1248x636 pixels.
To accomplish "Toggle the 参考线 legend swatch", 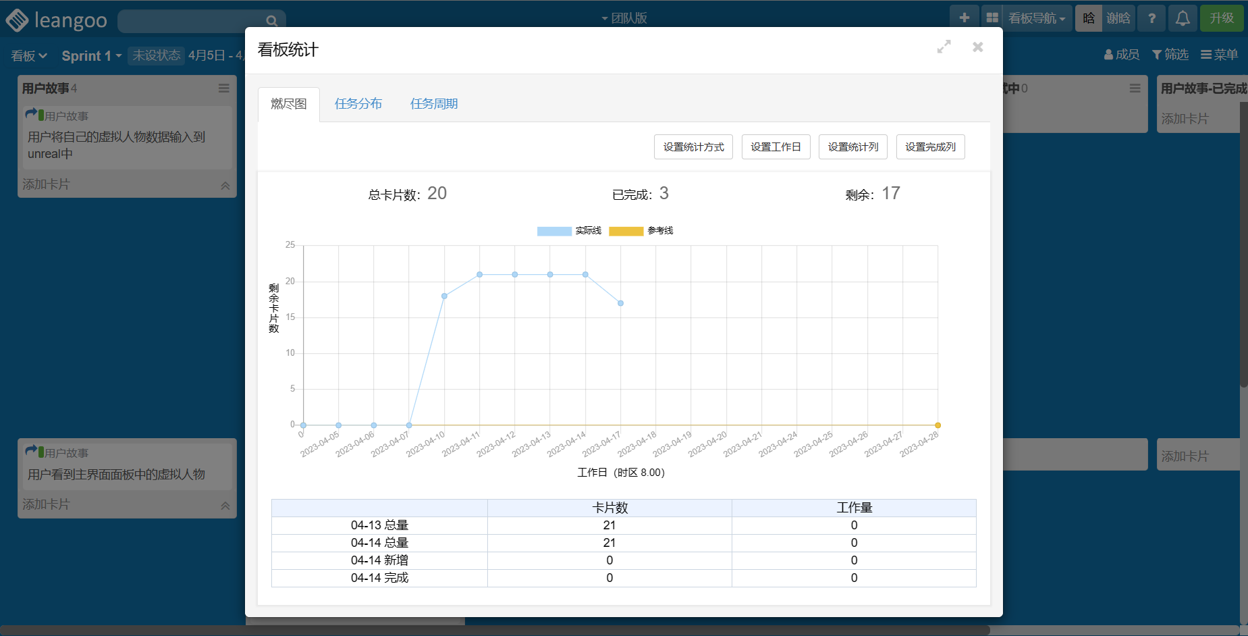I will (x=626, y=231).
